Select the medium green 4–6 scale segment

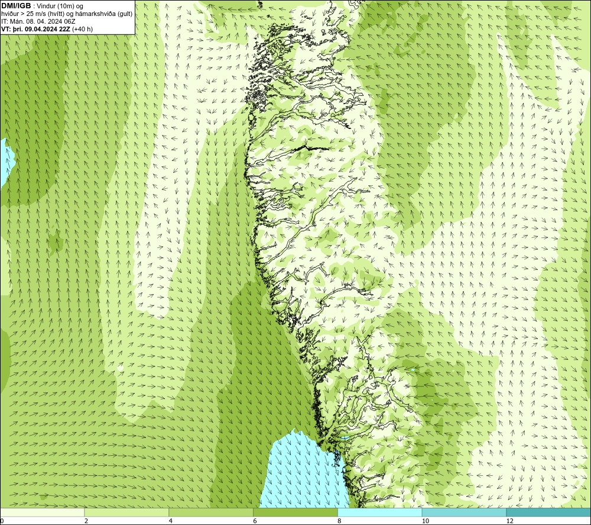[211, 512]
